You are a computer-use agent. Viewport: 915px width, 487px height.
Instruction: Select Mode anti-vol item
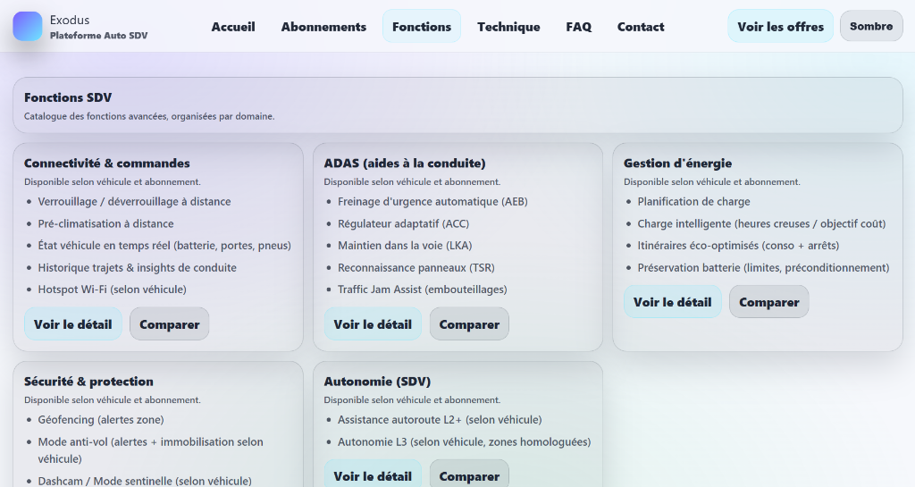tap(150, 450)
